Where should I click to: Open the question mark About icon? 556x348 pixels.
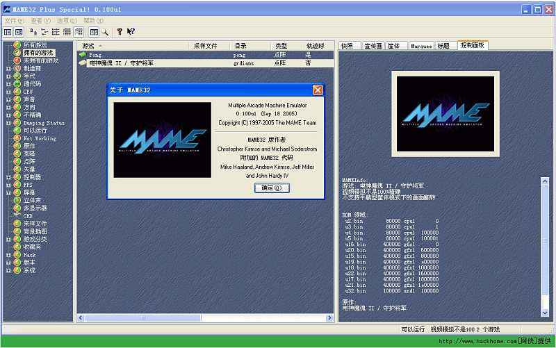pyautogui.click(x=120, y=32)
